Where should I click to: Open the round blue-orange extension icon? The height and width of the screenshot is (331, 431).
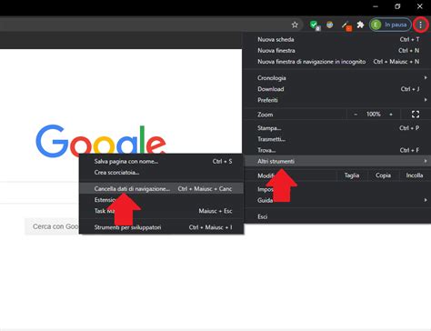[x=330, y=25]
